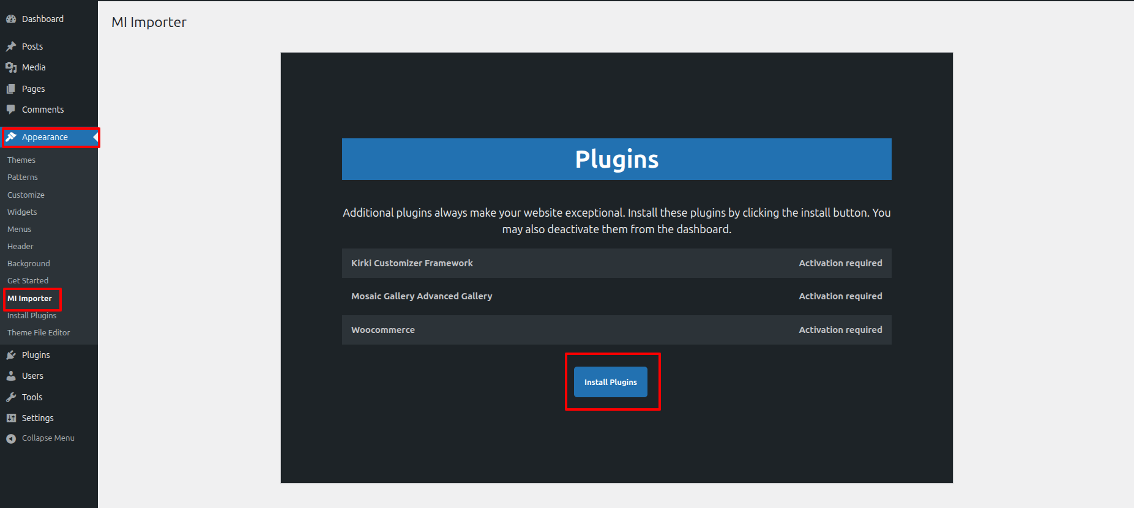
Task: Click the Media library icon
Action: click(x=11, y=67)
